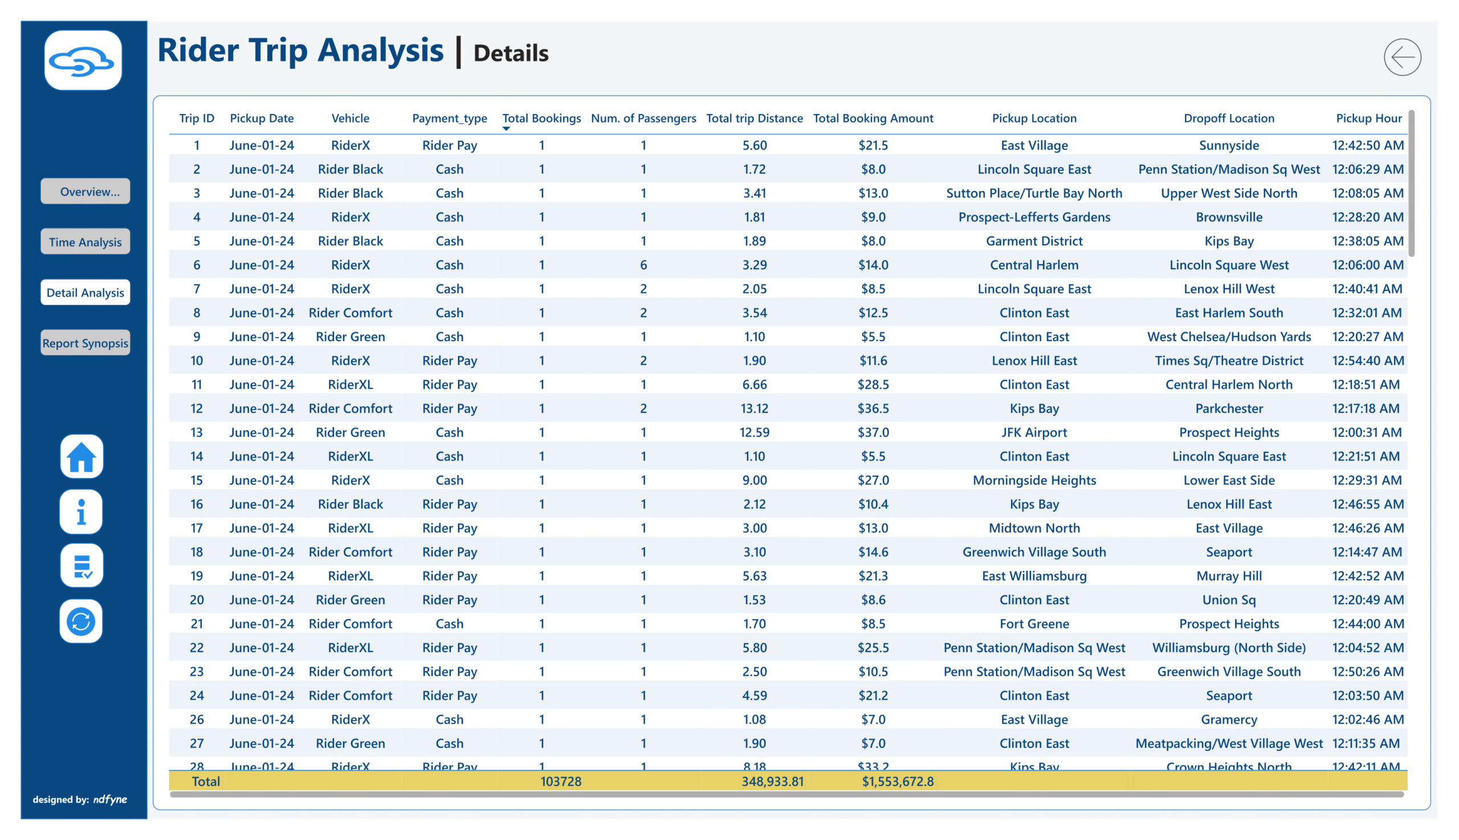Click the 12:54:40 AM pickup hour
The height and width of the screenshot is (840, 1459).
point(1368,361)
